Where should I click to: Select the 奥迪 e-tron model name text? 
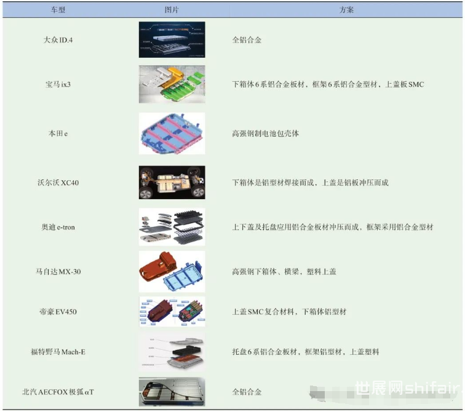[58, 227]
